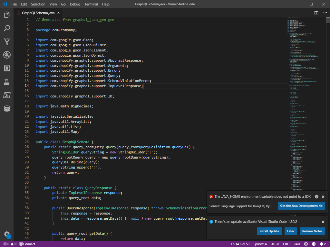Open the Go menu
This screenshot has width=330, height=247.
tap(63, 4)
